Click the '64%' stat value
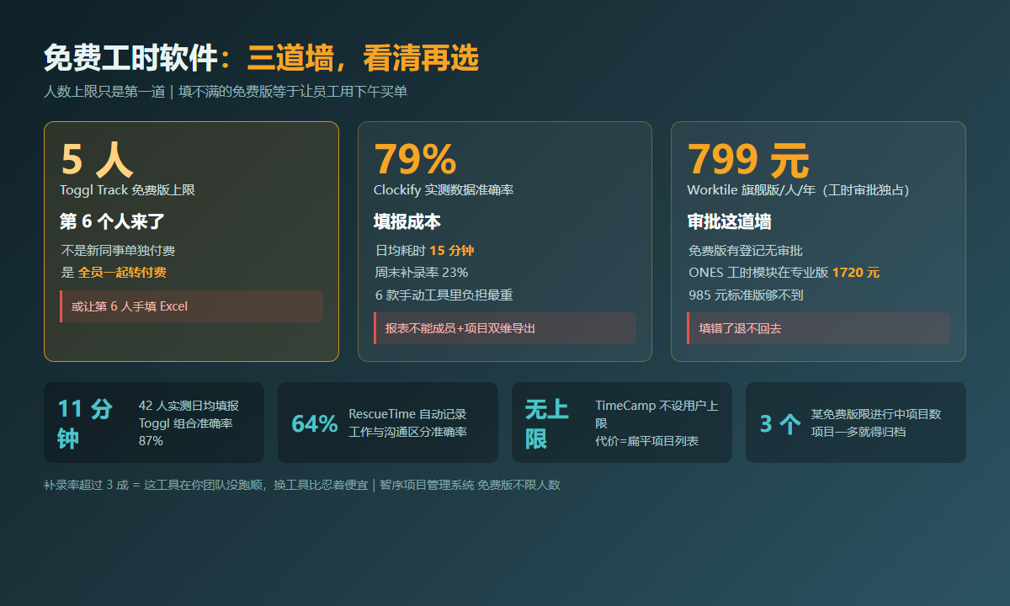This screenshot has width=1010, height=606. coord(315,423)
